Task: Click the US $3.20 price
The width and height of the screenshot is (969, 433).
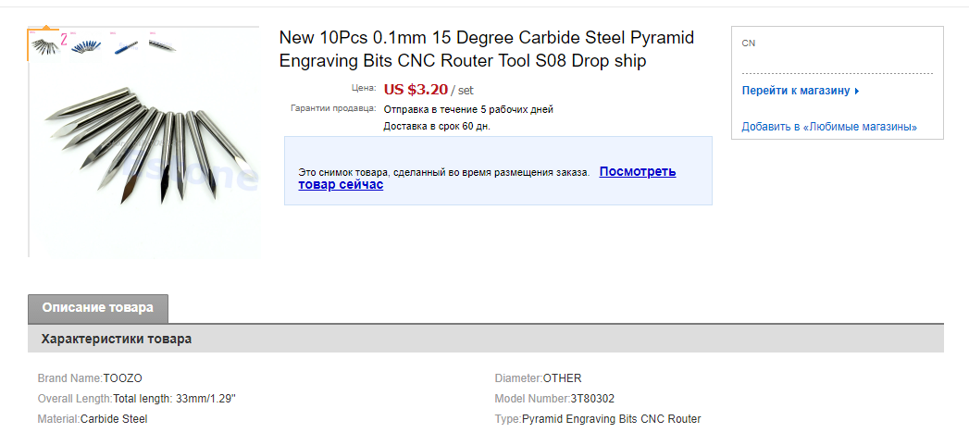Action: tap(416, 90)
